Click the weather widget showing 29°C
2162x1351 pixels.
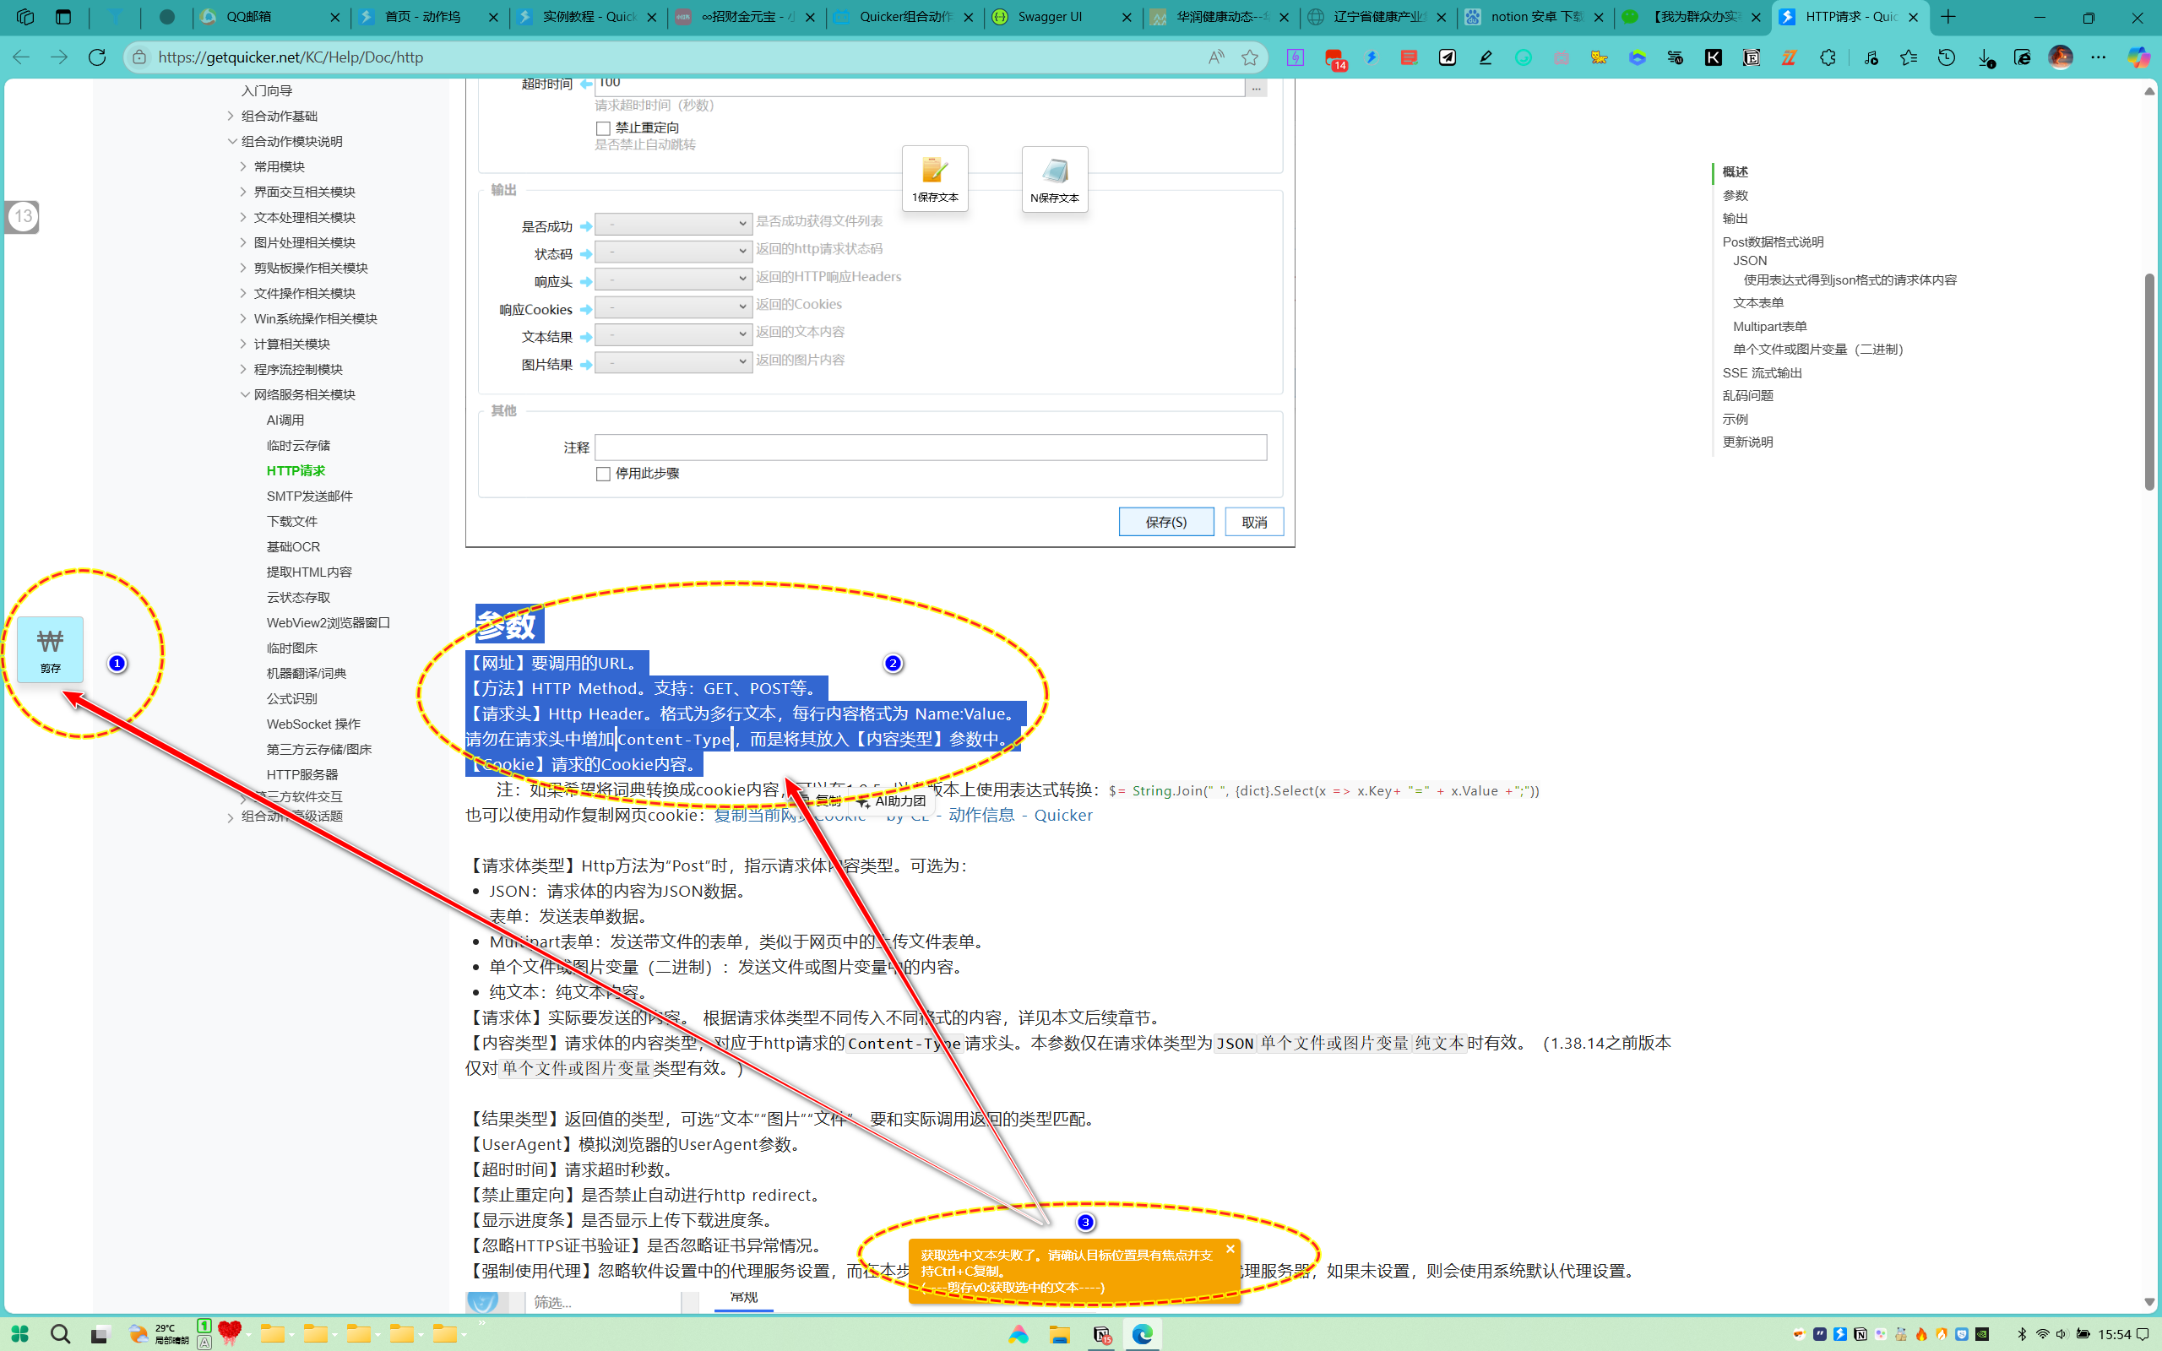(x=157, y=1334)
